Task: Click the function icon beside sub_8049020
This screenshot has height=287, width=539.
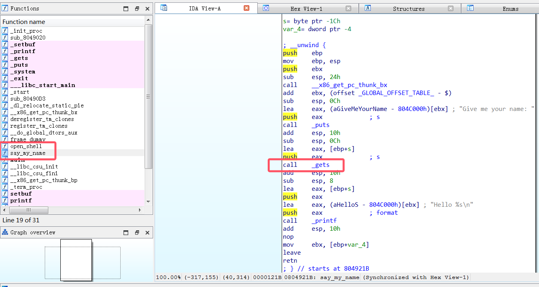Action: (x=5, y=38)
